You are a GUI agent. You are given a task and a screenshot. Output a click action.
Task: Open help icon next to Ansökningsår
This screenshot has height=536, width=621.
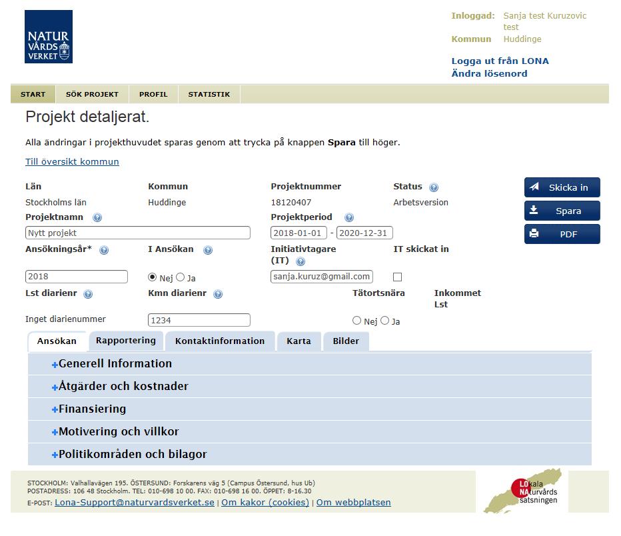[x=104, y=250]
